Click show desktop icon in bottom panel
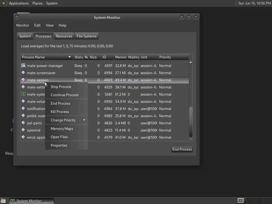Viewport: 272px width, 204px height. click(3, 201)
